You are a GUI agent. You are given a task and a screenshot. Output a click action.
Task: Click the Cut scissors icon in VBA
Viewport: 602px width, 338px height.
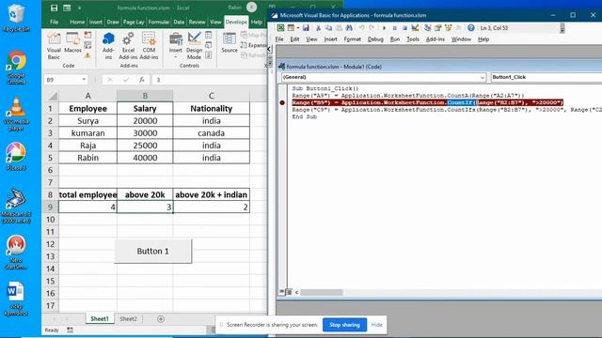pyautogui.click(x=318, y=28)
